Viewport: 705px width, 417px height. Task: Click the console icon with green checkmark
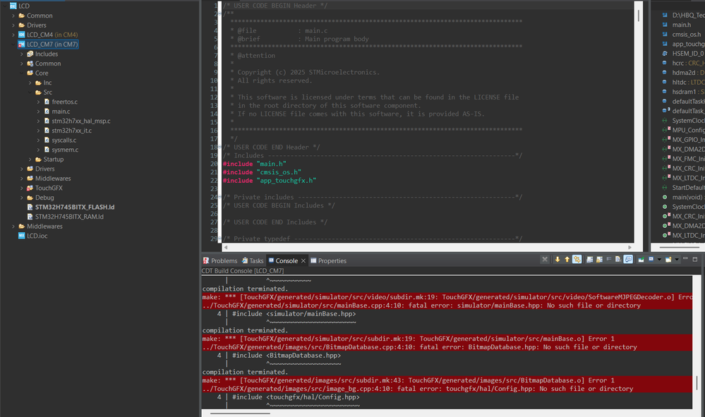click(641, 259)
